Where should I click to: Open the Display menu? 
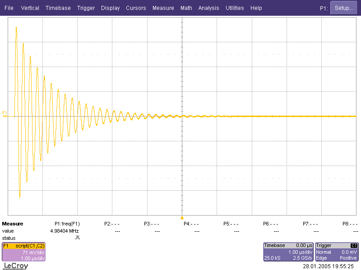[x=111, y=8]
